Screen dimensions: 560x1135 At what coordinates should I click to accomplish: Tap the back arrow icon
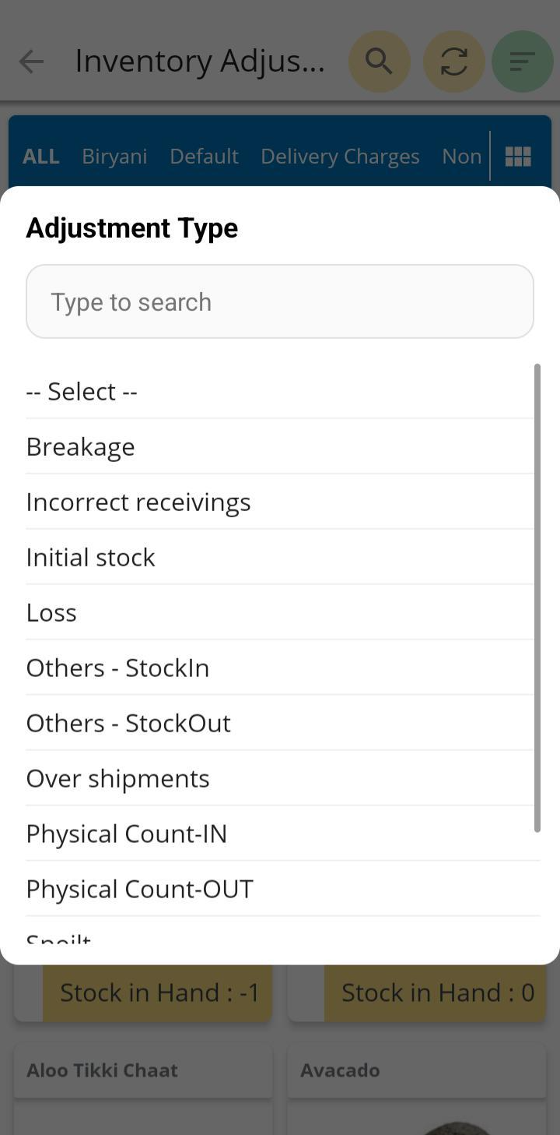tap(32, 62)
